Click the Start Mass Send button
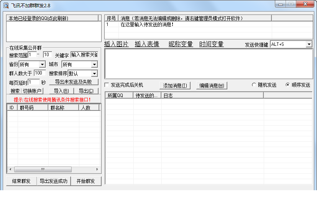This screenshot has width=317, height=199. click(86, 181)
